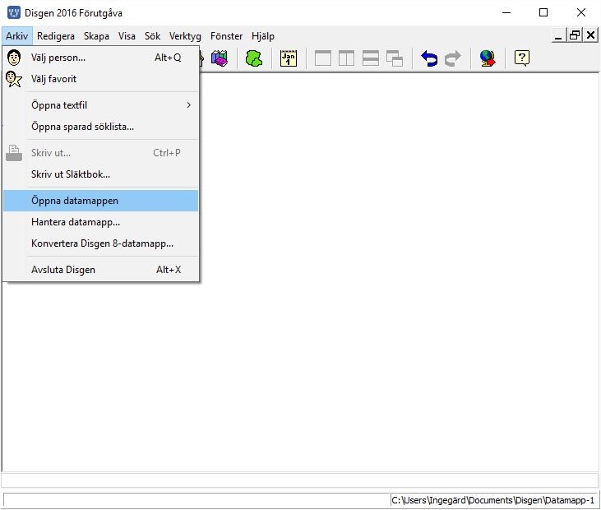Expand the Öppna textfil submenu arrow
This screenshot has height=510, width=601.
tap(188, 105)
